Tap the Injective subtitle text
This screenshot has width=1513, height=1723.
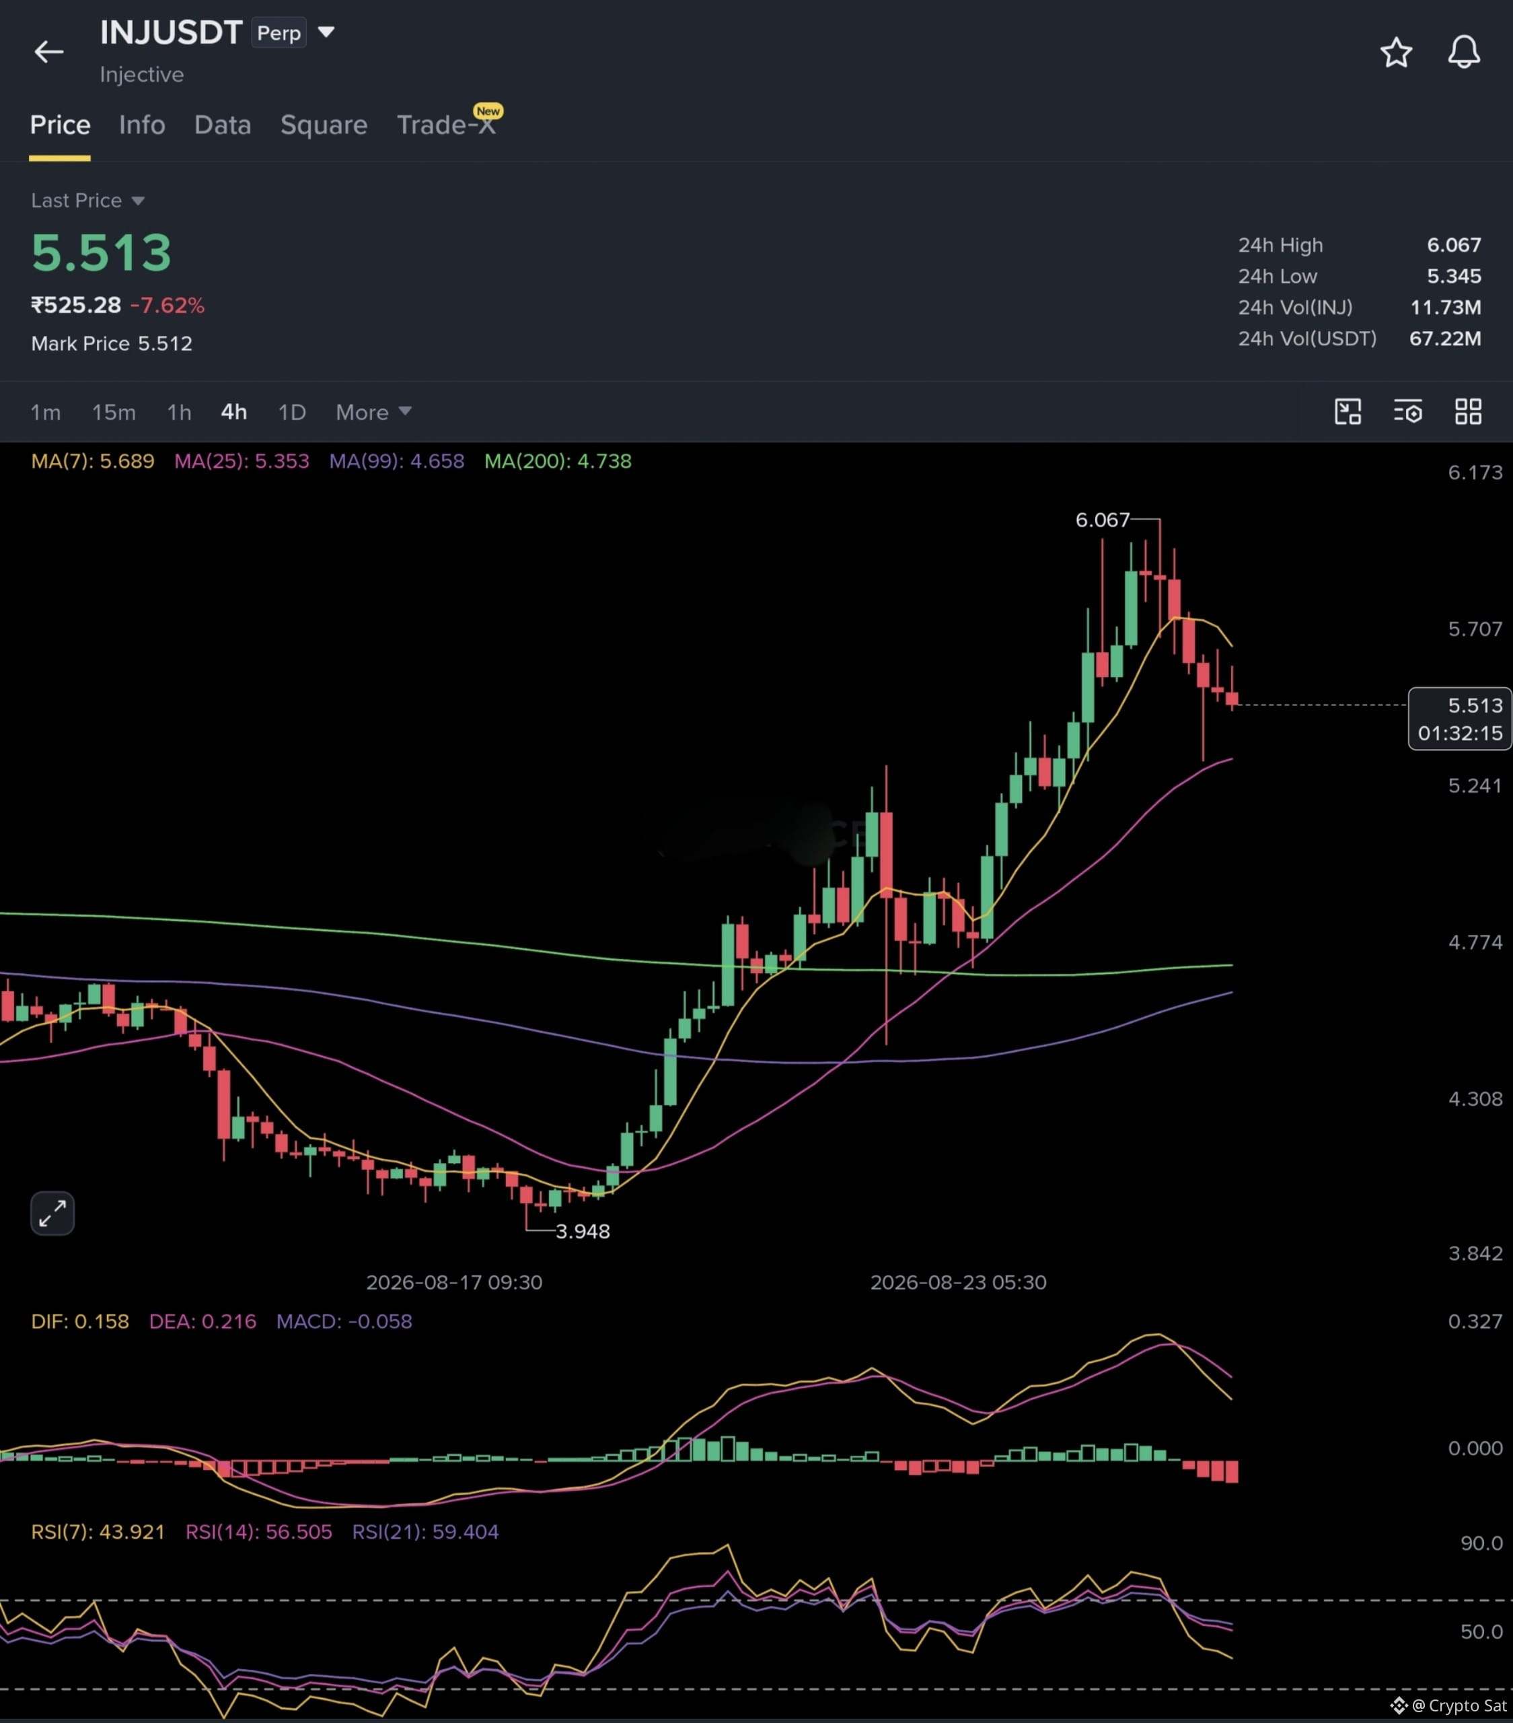click(141, 75)
